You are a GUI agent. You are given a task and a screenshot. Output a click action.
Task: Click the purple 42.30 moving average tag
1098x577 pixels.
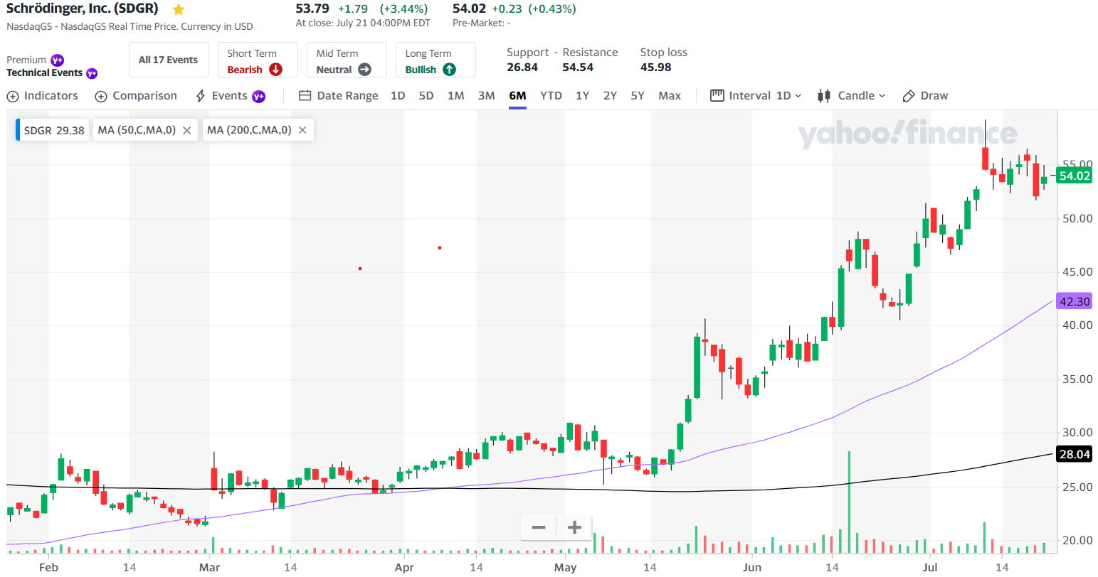pos(1074,301)
